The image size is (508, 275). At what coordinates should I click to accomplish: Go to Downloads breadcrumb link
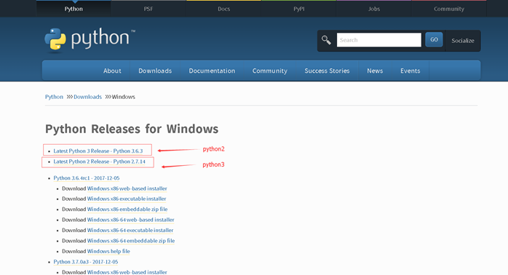[87, 97]
